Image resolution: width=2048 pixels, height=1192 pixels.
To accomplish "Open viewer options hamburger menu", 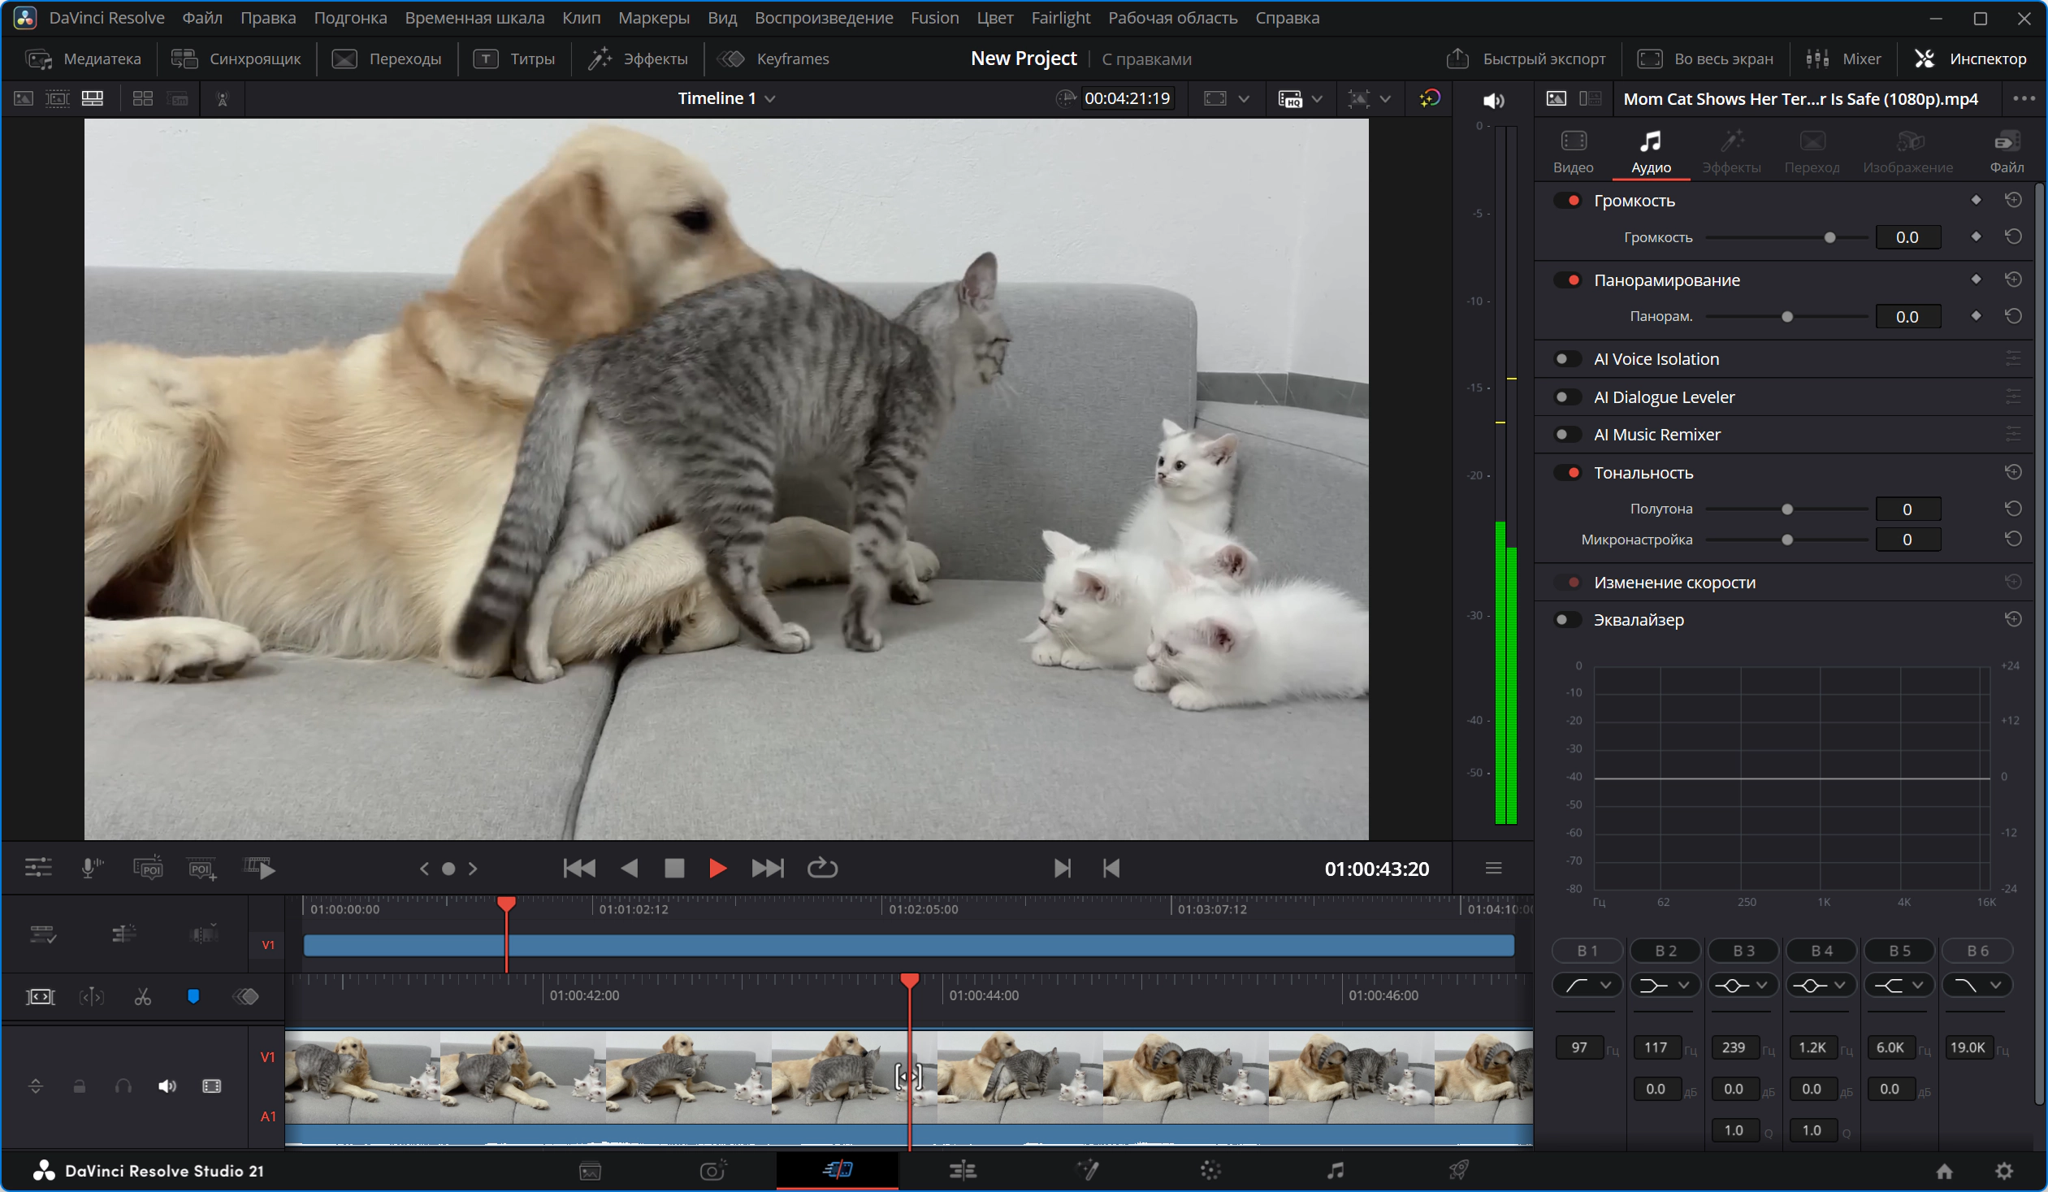I will pyautogui.click(x=1493, y=868).
